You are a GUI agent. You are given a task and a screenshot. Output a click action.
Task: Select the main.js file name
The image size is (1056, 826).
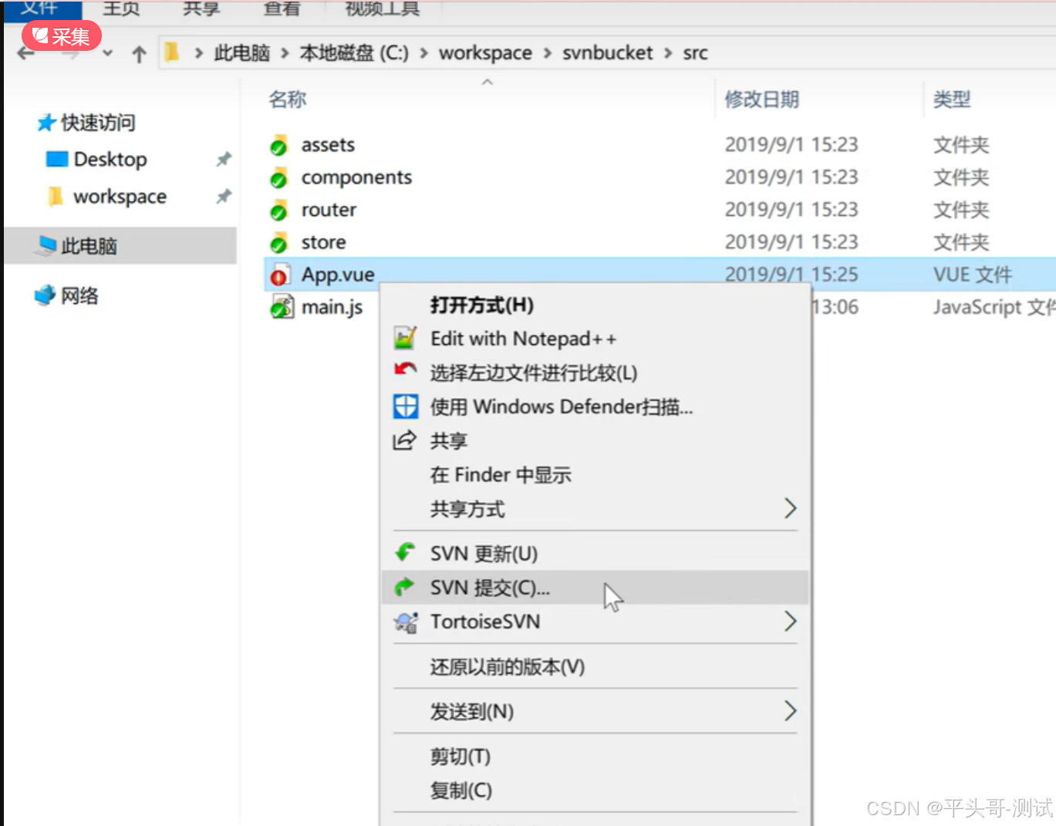(x=332, y=307)
